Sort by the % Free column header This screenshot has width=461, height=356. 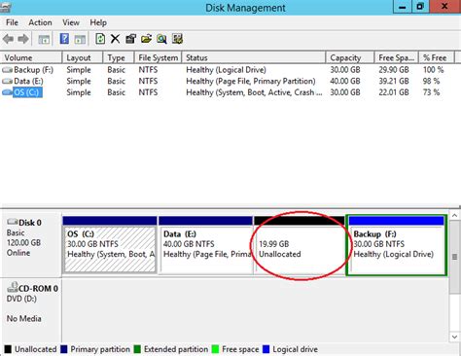[437, 57]
